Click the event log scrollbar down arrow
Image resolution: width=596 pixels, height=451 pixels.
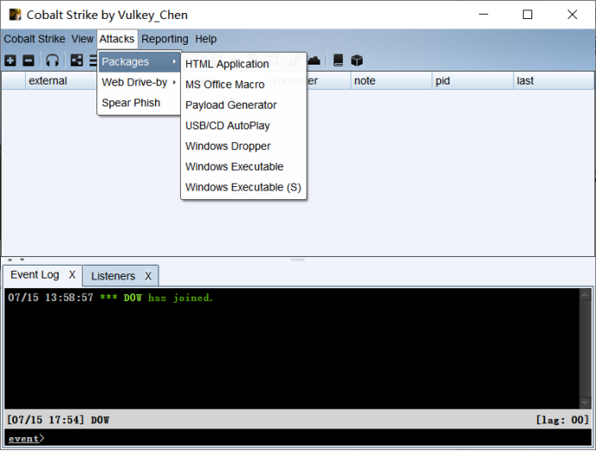coord(586,403)
